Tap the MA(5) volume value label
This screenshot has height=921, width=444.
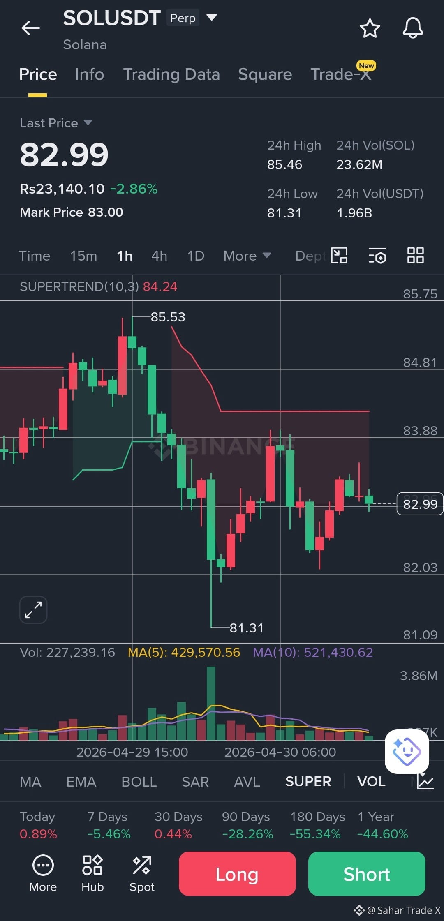(x=184, y=652)
